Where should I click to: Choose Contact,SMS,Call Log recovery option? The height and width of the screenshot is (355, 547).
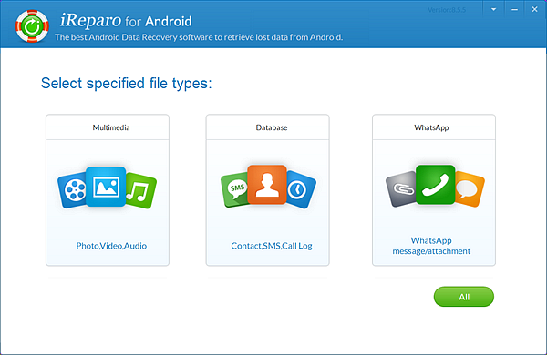tap(272, 246)
